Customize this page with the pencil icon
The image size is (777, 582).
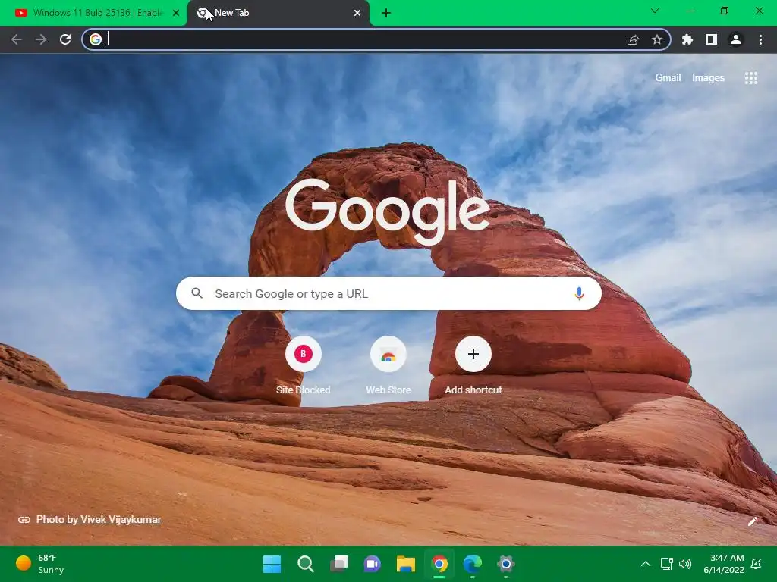point(753,521)
